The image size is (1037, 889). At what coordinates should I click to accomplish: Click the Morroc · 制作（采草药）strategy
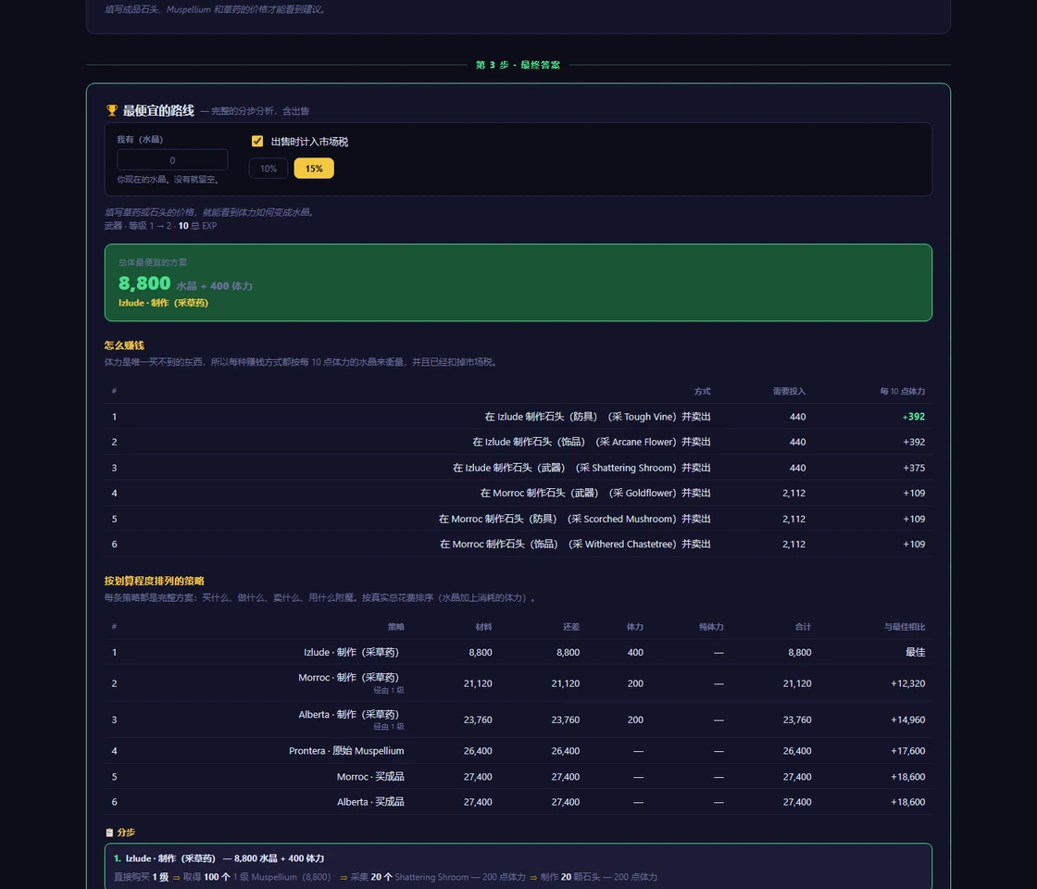348,677
